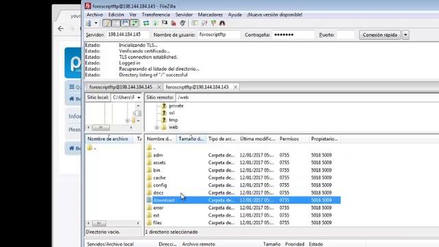This screenshot has height=247, width=439.
Task: Select the private folder in remote tree
Action: tap(176, 106)
